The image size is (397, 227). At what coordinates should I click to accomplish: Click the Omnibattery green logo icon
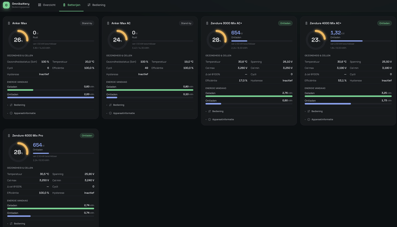(x=6, y=5)
